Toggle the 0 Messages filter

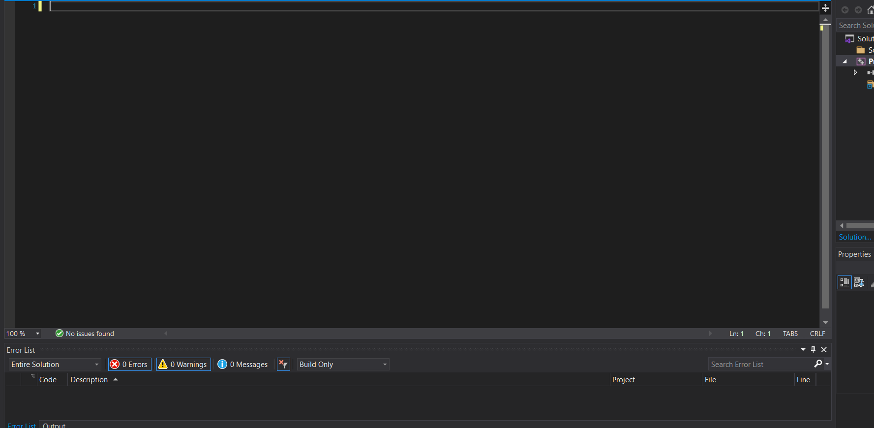pos(243,364)
